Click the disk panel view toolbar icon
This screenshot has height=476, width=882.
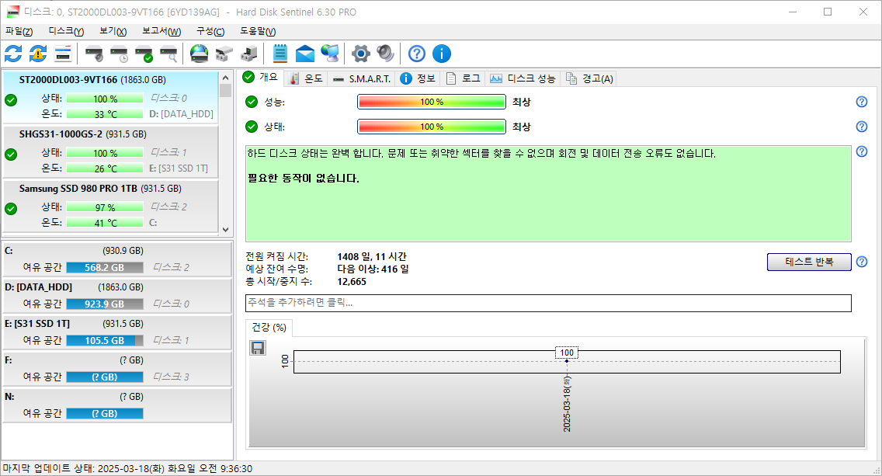point(62,54)
